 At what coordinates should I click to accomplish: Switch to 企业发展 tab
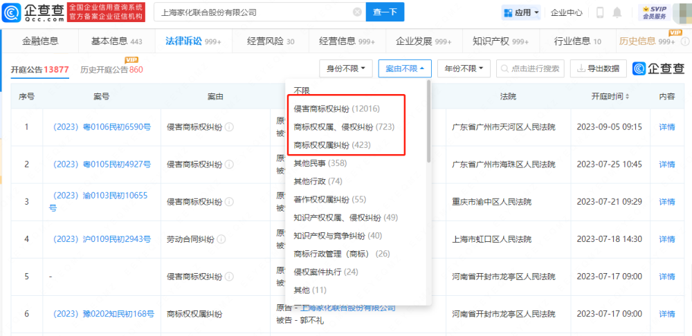tap(424, 41)
